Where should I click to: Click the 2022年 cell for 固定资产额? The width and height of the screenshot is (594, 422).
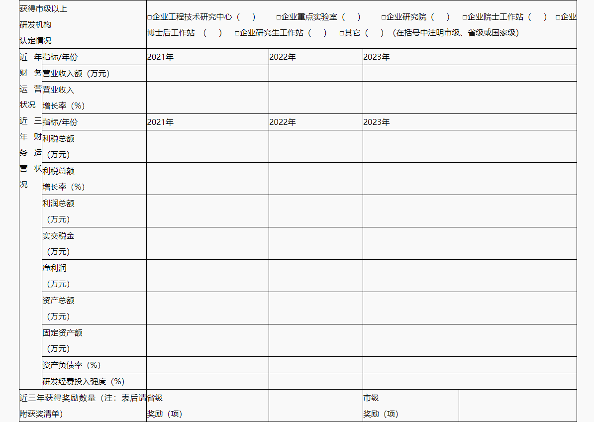315,340
